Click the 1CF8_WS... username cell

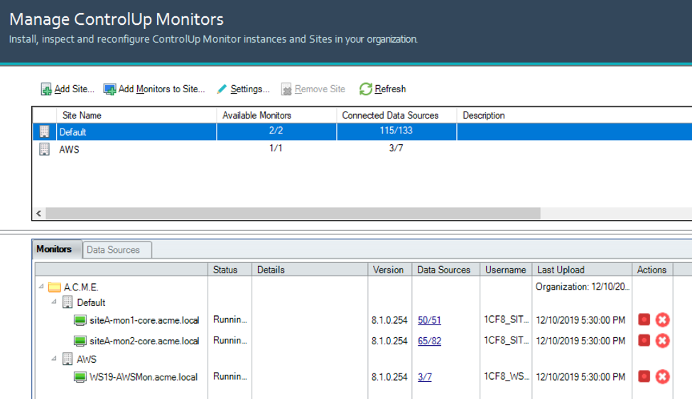(x=506, y=376)
